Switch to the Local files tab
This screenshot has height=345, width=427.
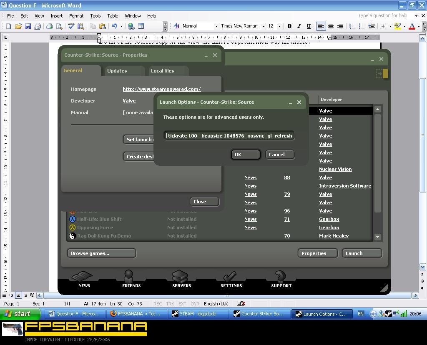(168, 71)
